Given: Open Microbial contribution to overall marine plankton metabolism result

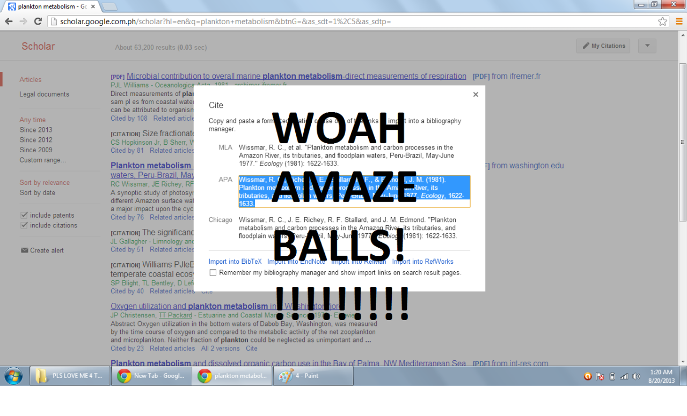Looking at the screenshot, I should (x=296, y=76).
